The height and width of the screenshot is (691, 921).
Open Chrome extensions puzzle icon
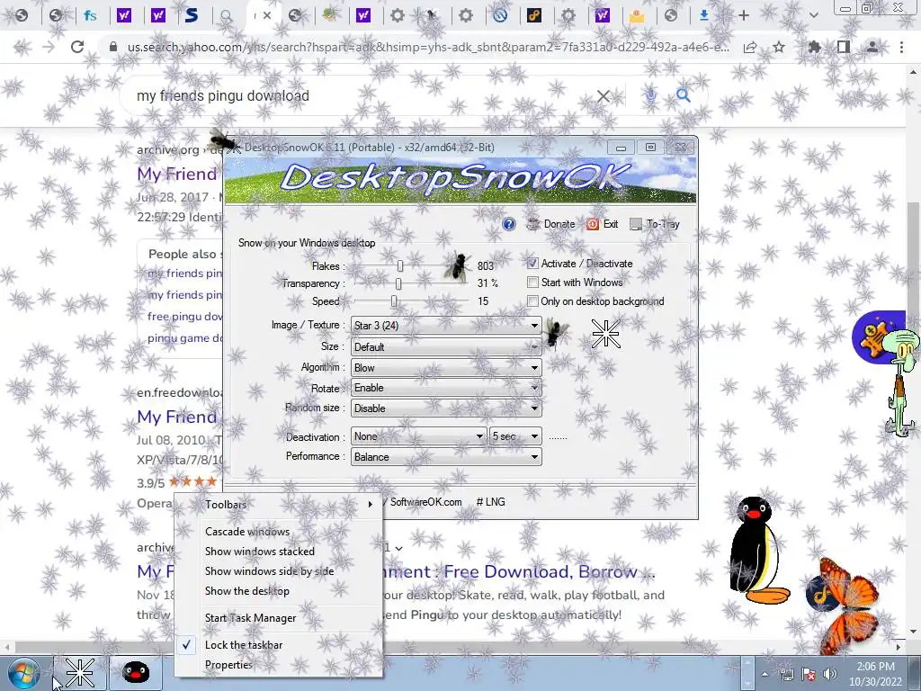tap(814, 47)
